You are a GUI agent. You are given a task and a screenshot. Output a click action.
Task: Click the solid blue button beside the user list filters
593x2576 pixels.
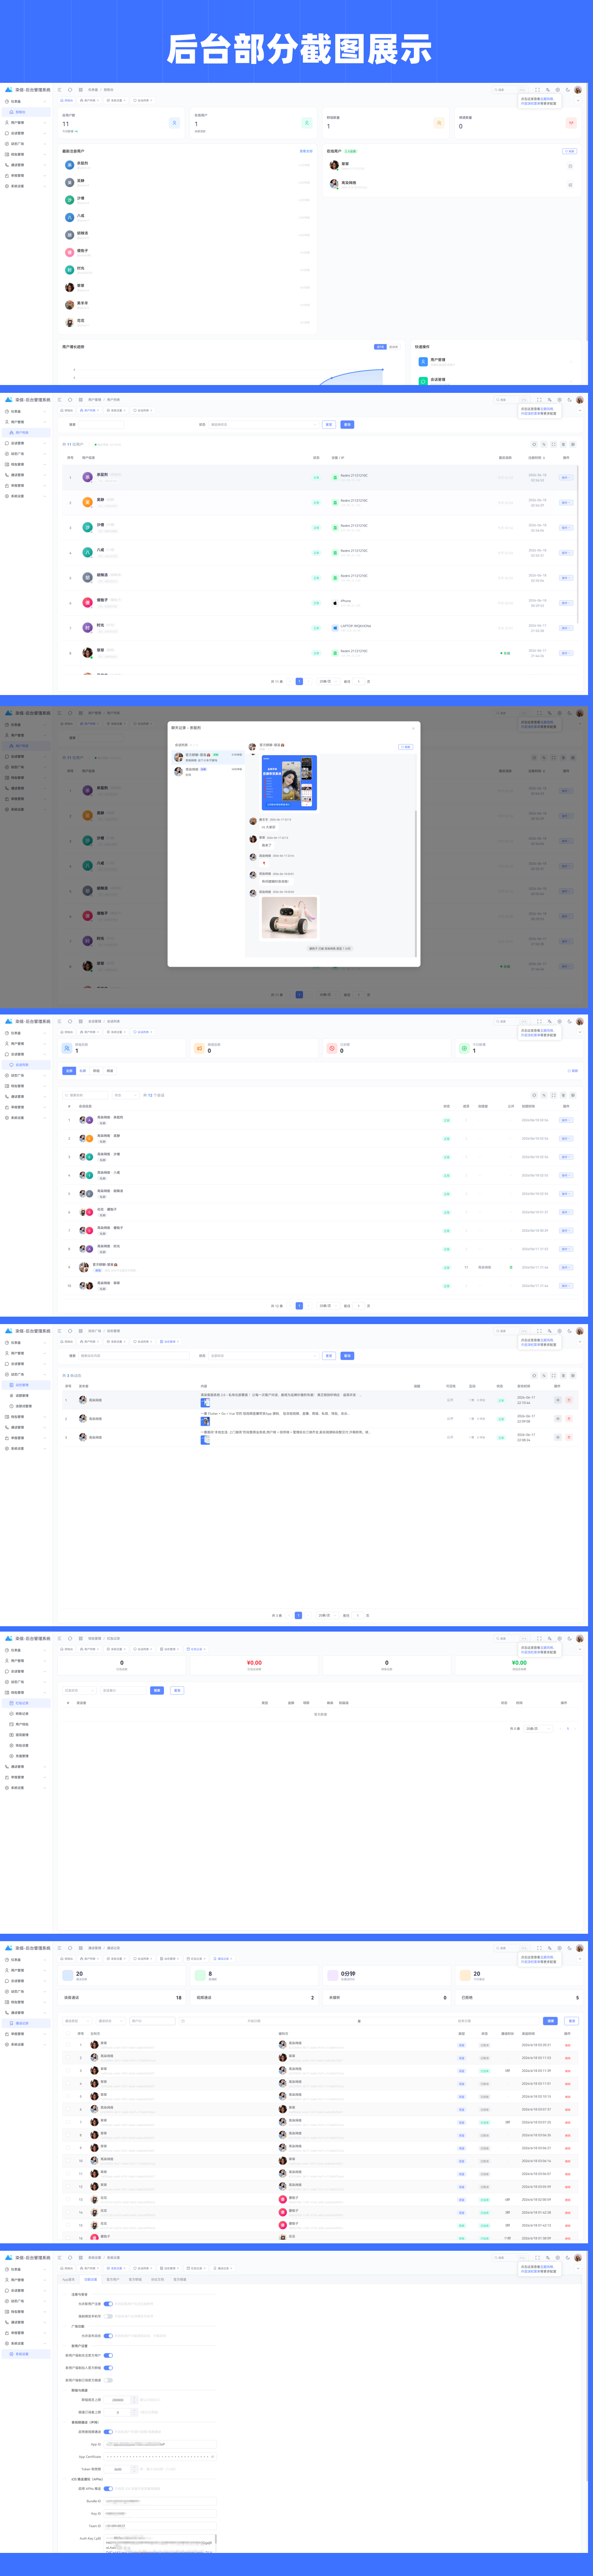pyautogui.click(x=348, y=424)
